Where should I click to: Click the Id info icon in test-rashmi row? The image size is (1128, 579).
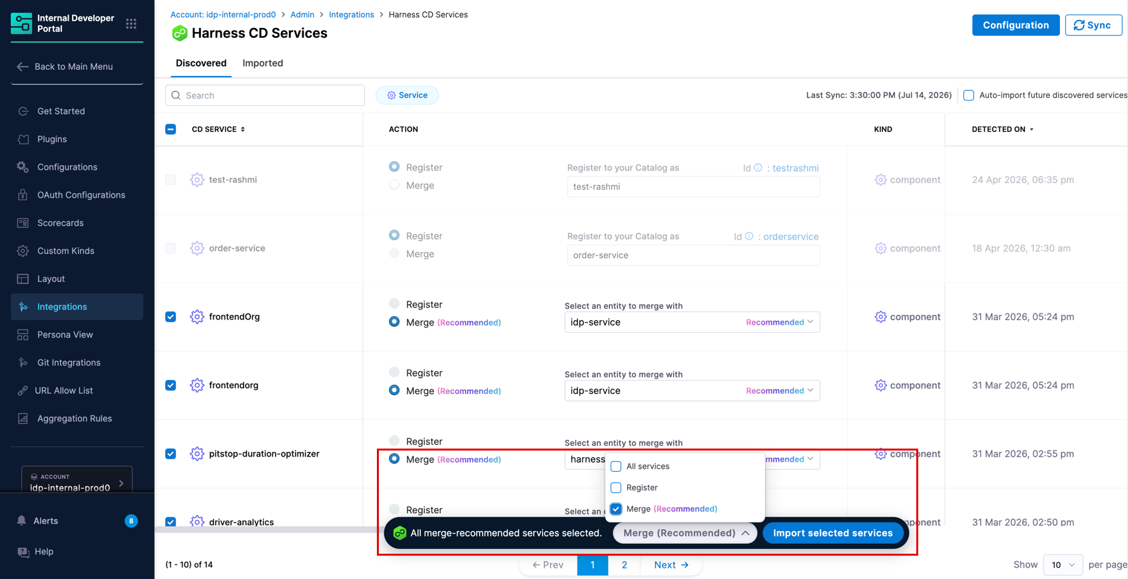point(758,168)
